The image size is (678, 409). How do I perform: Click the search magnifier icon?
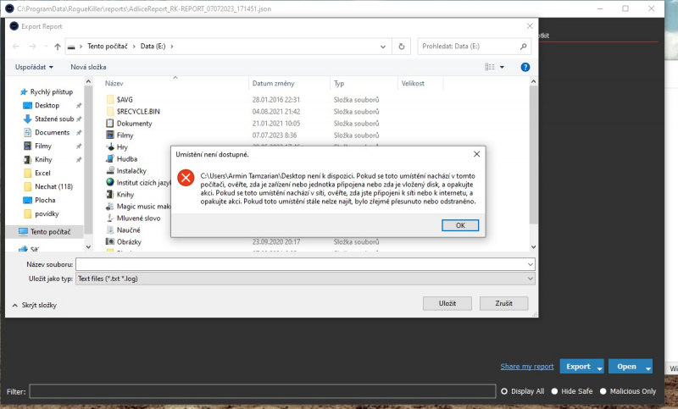click(523, 47)
